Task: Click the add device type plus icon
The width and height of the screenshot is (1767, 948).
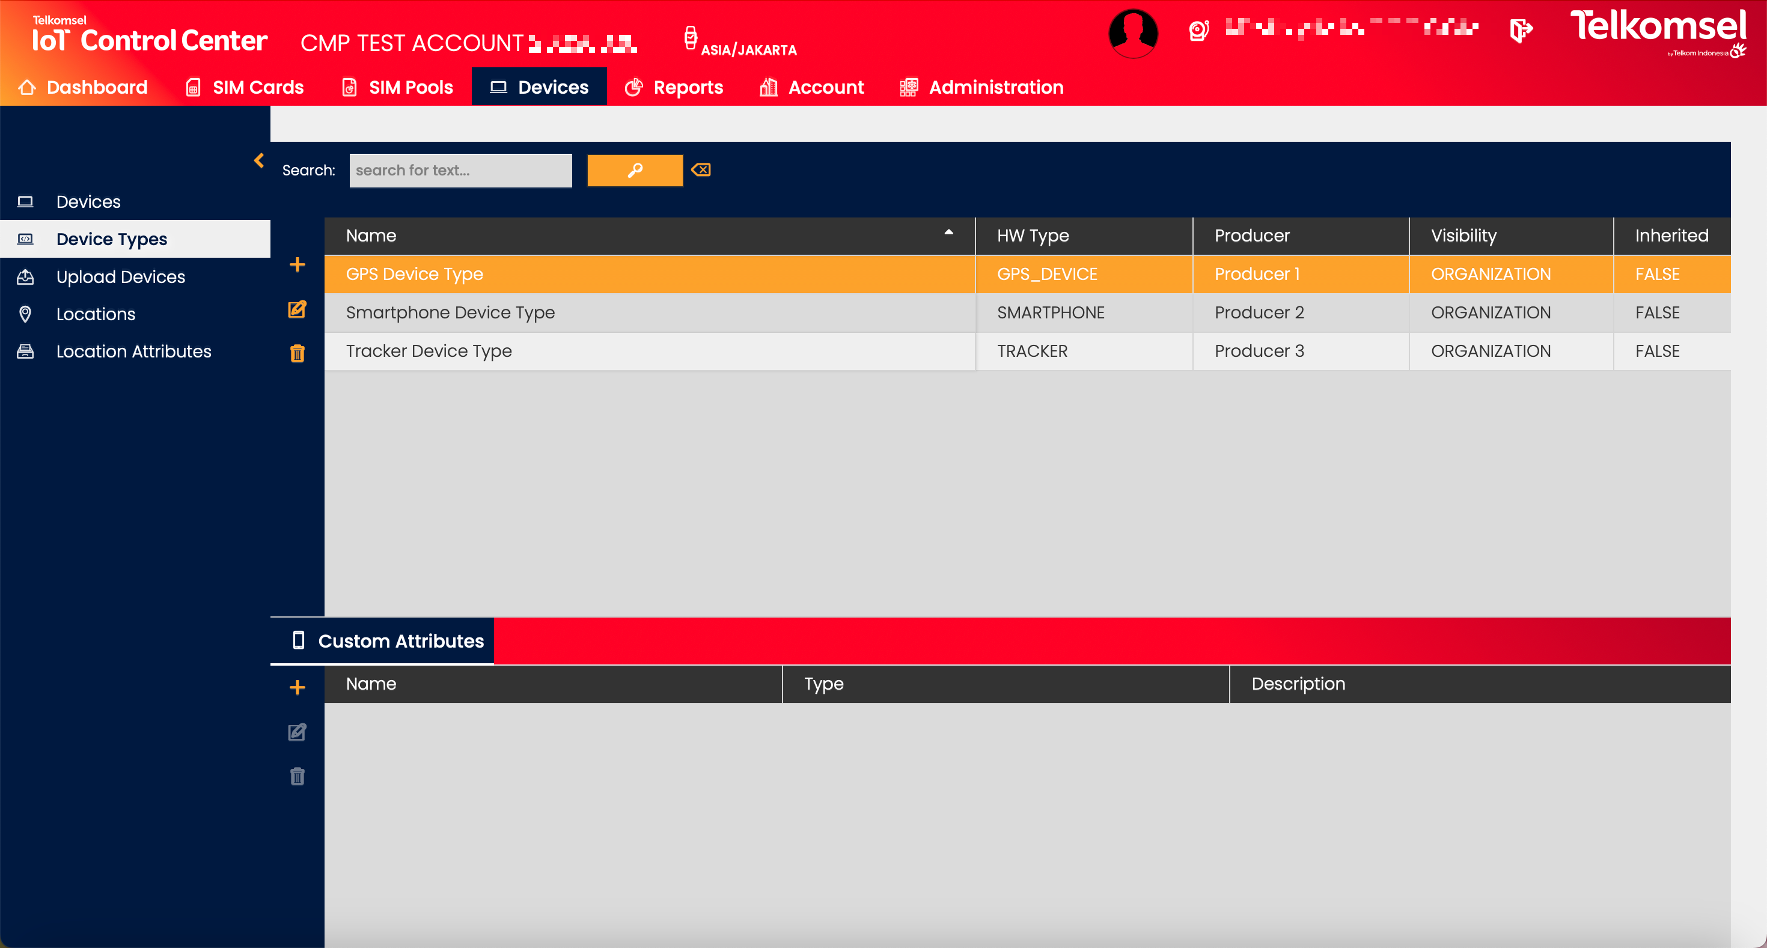Action: 297,264
